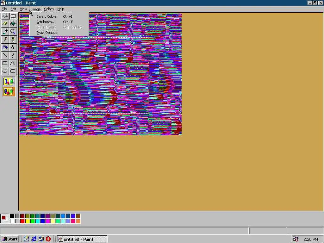Pick the Rectangle shape tool
The width and height of the screenshot is (324, 243).
[x=5, y=63]
